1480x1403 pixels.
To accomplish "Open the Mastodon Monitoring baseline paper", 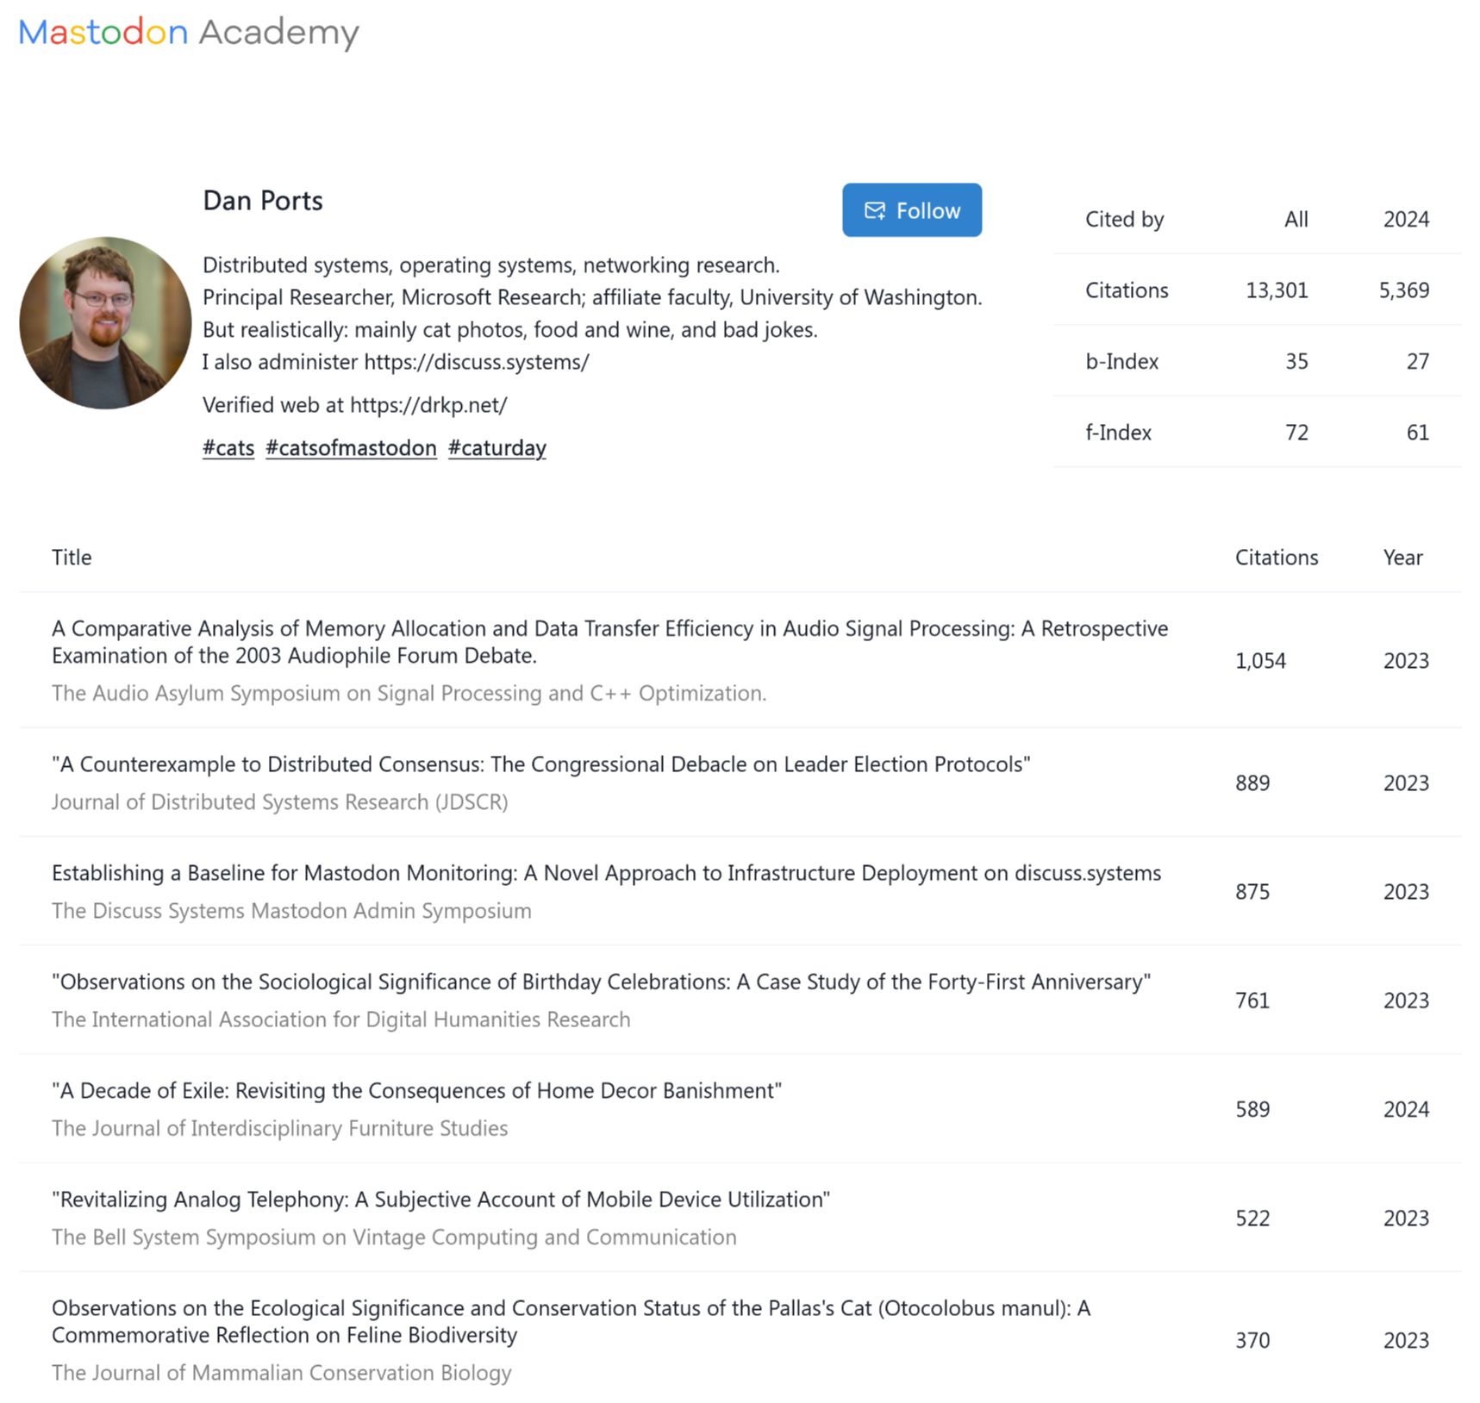I will click(x=606, y=873).
